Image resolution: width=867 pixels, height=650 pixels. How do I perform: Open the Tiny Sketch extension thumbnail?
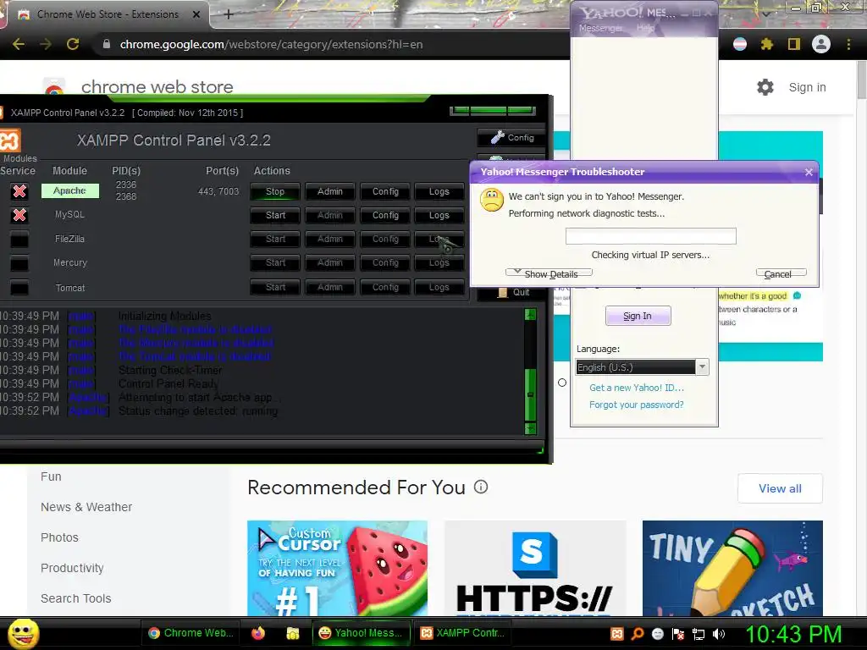pyautogui.click(x=732, y=568)
